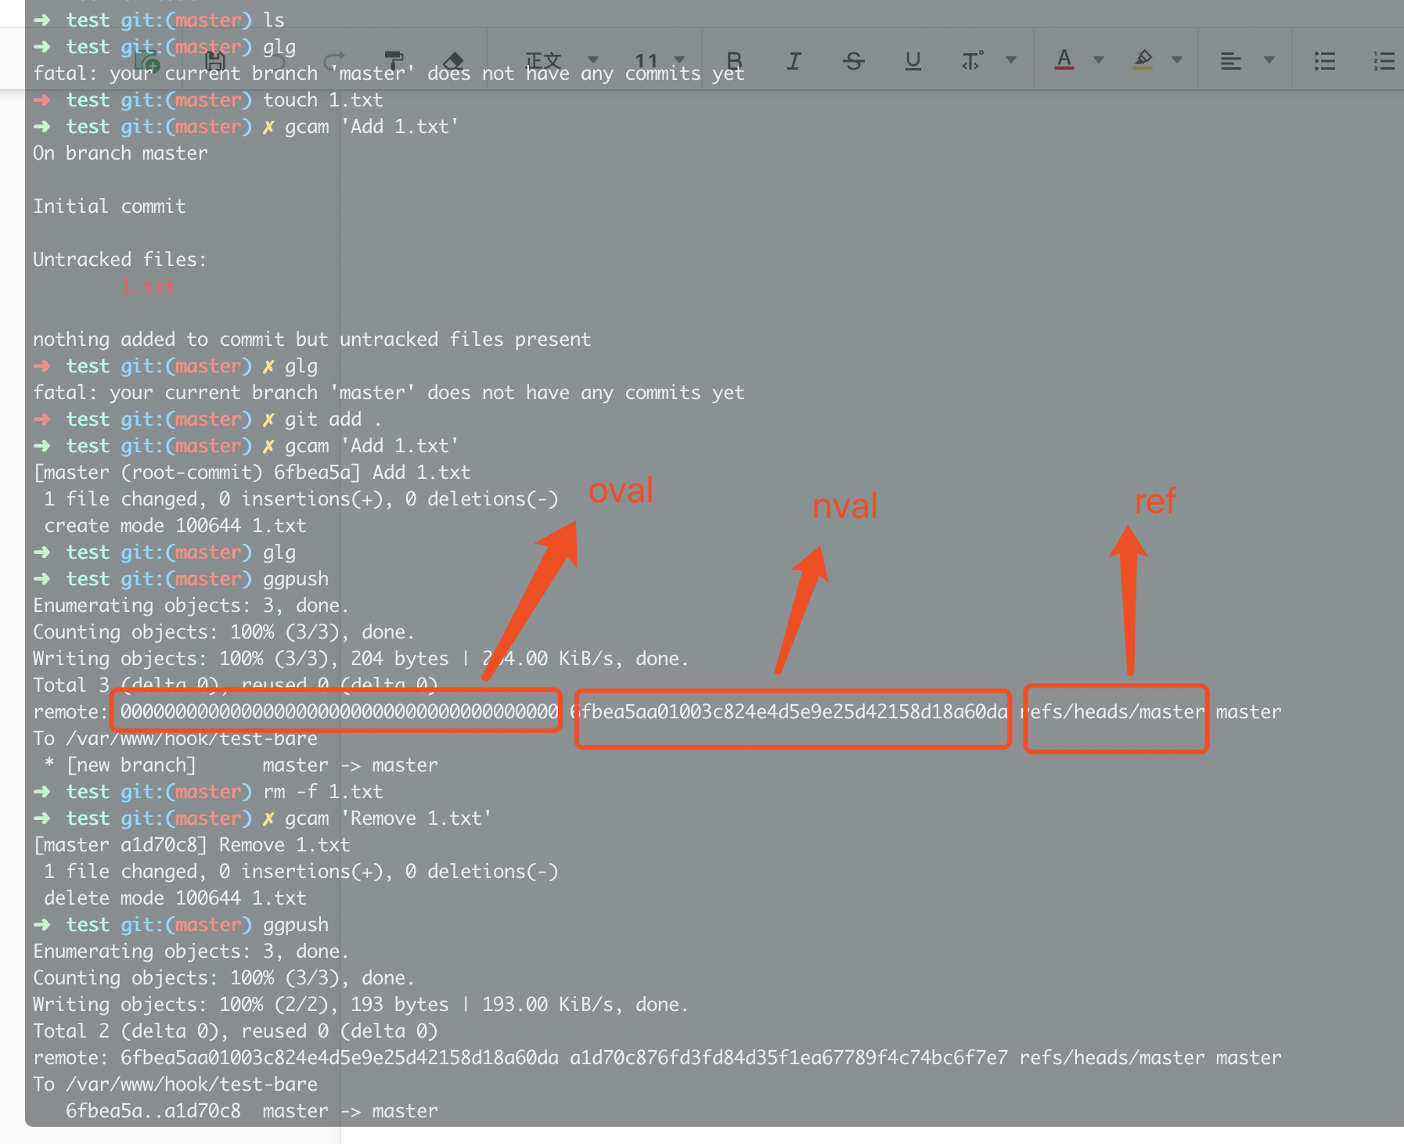Select the format painter tool
Screen dimensions: 1404x1144
tap(394, 61)
